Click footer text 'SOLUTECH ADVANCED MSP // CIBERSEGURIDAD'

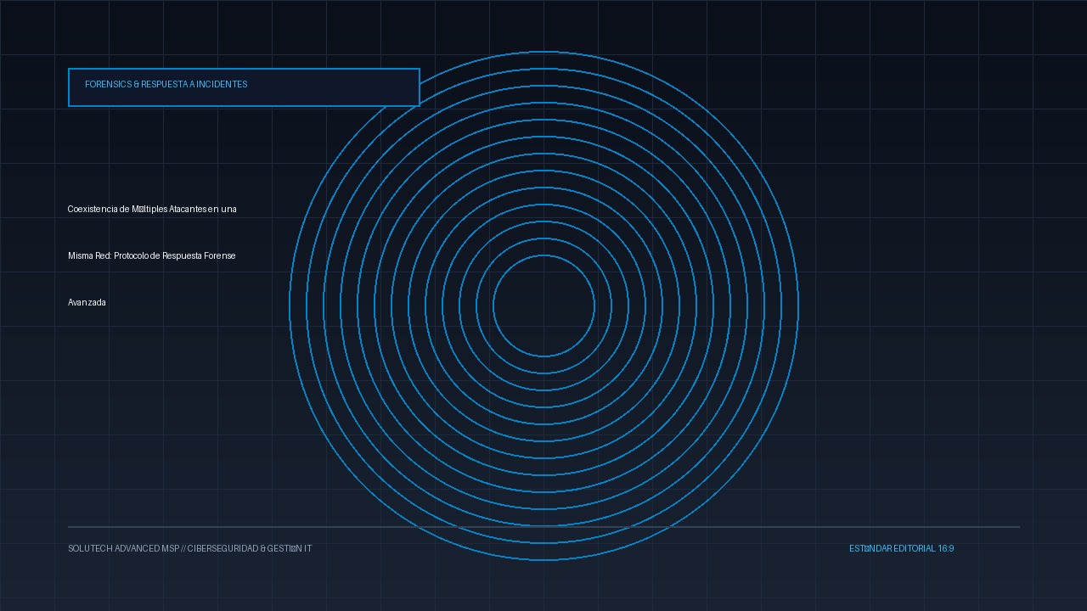pyautogui.click(x=163, y=549)
